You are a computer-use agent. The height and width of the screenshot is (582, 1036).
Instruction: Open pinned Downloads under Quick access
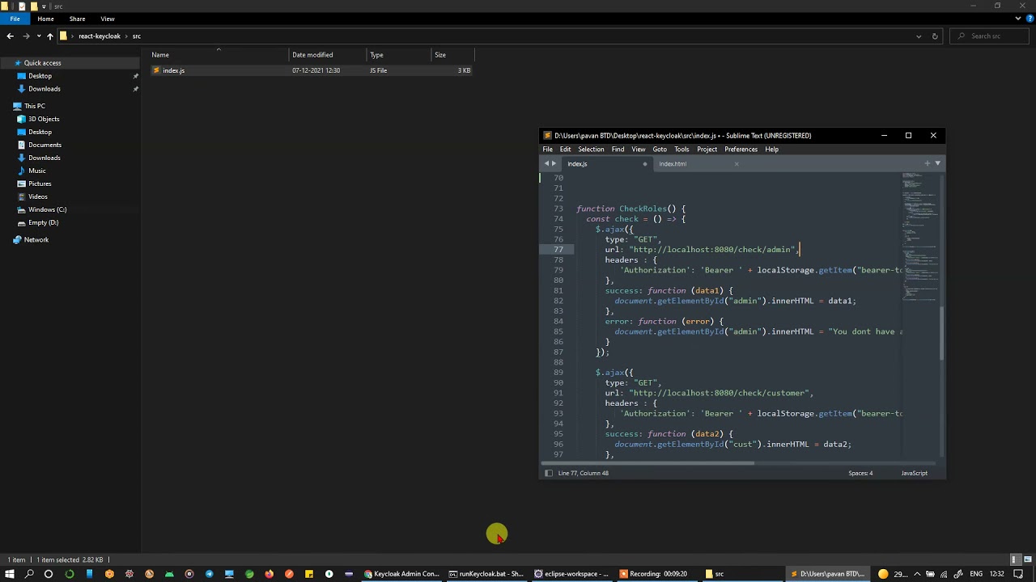pyautogui.click(x=44, y=89)
